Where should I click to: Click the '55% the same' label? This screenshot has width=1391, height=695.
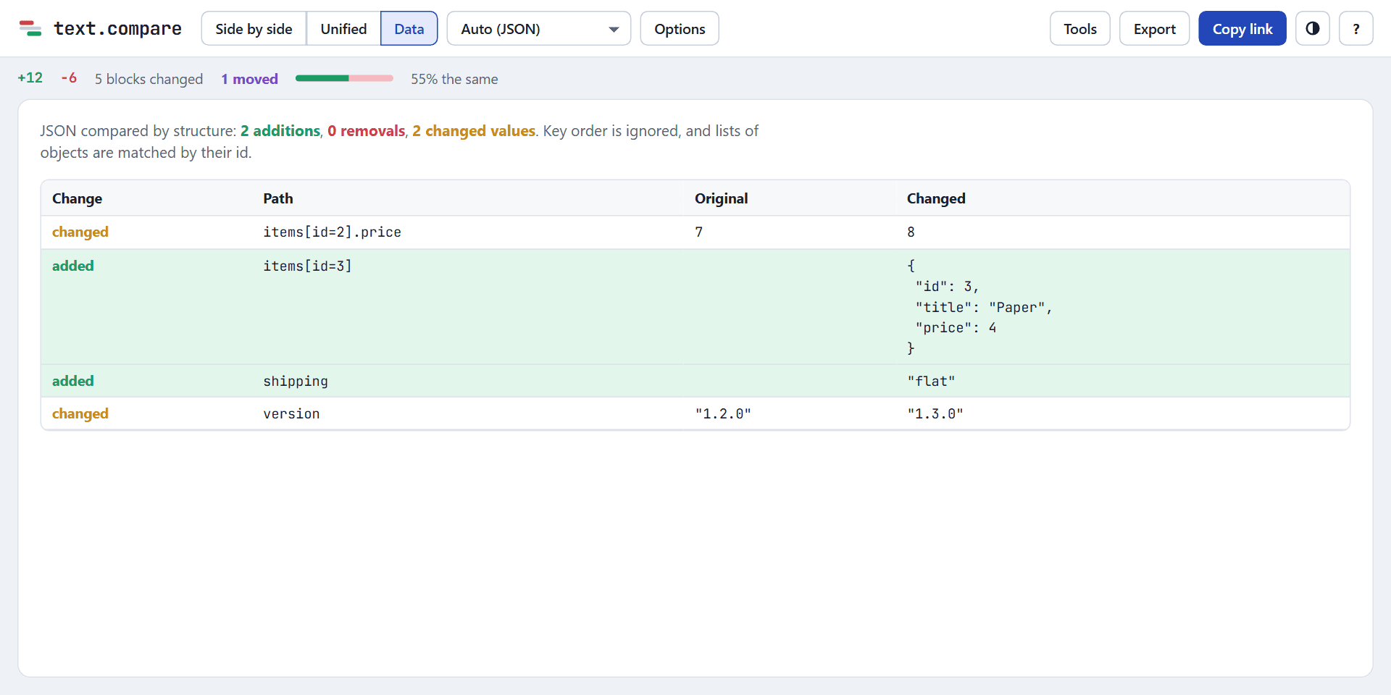point(454,79)
